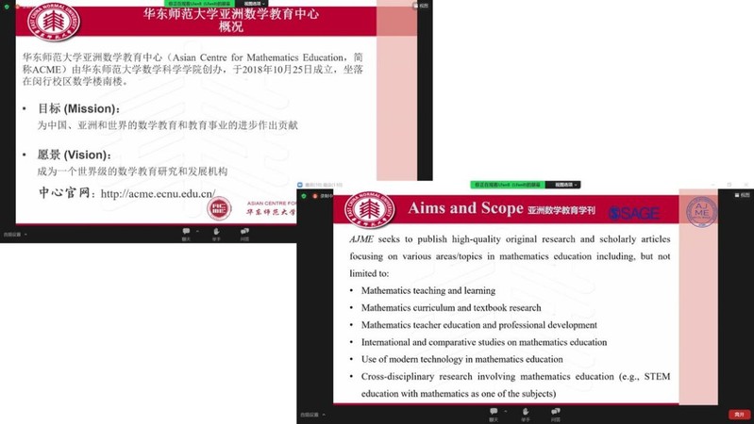Click "Mathematics teacher education and professional development" bullet
The image size is (754, 424).
479,325
